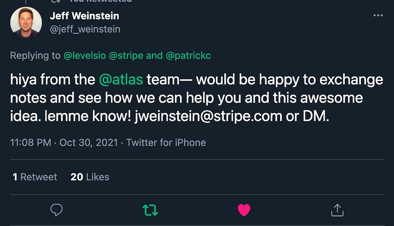Click the reply speech bubble icon
The image size is (394, 226).
57,210
